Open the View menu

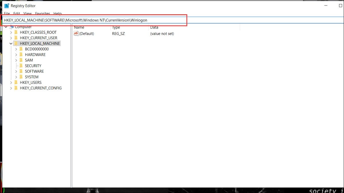28,13
